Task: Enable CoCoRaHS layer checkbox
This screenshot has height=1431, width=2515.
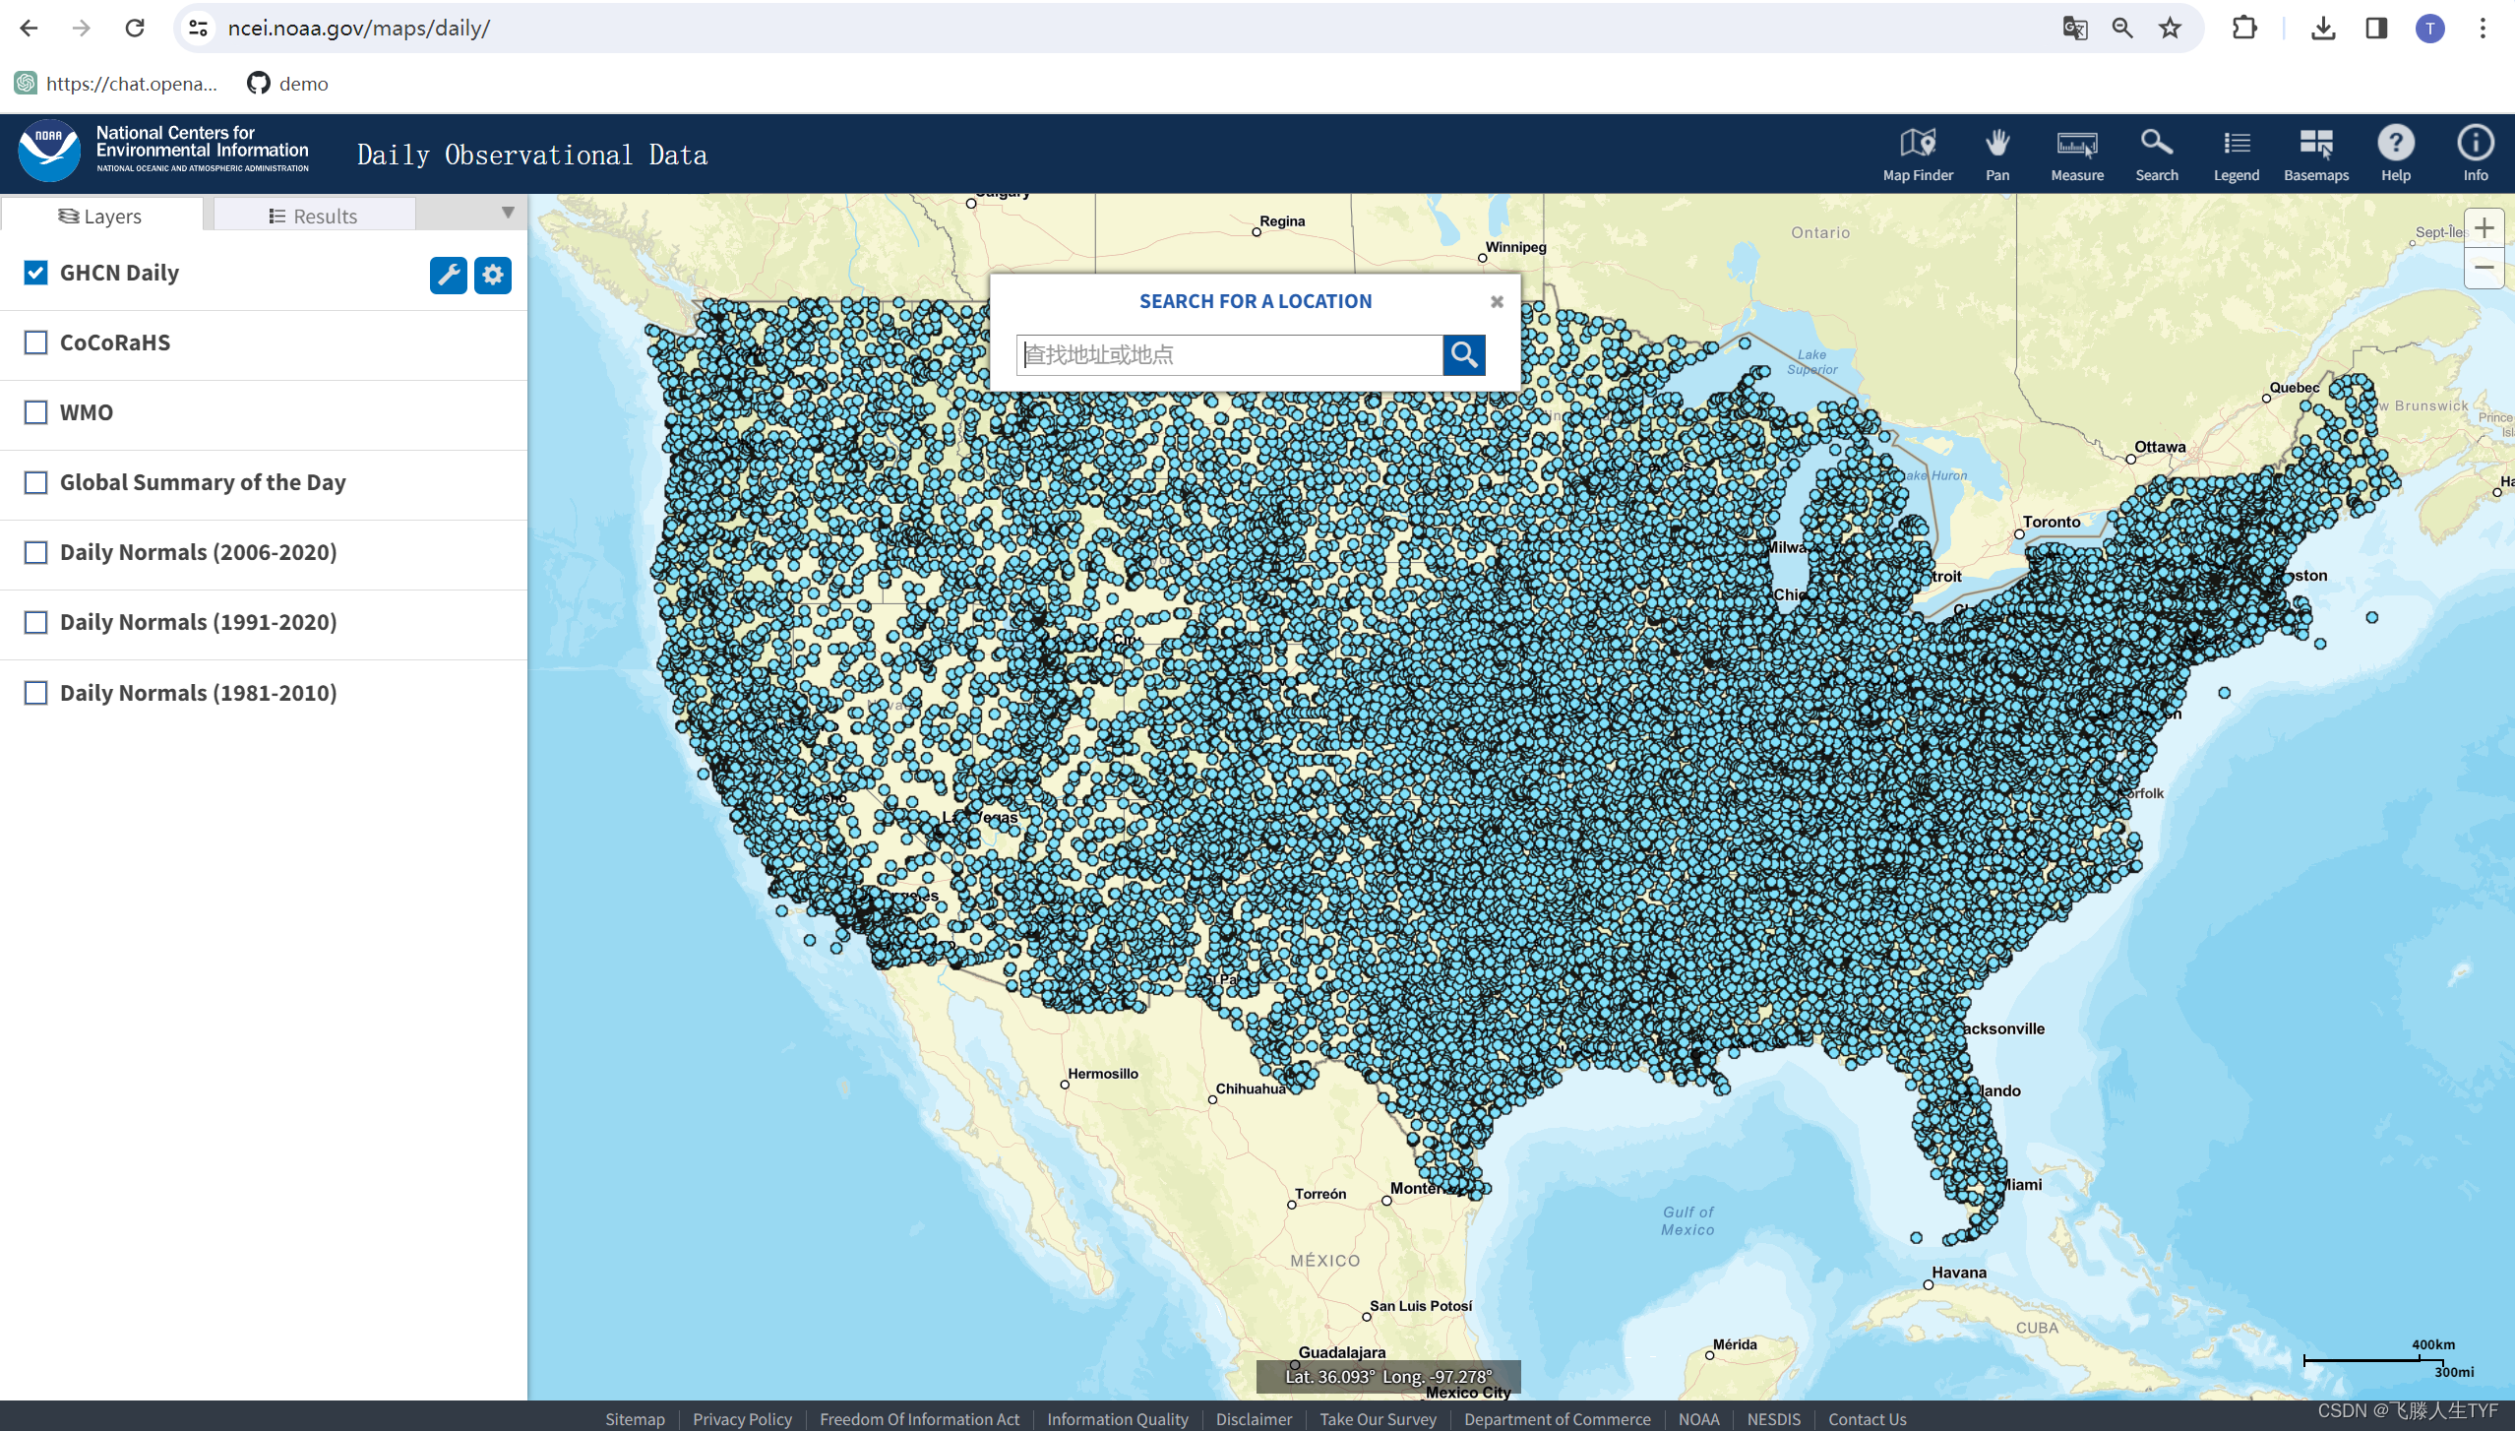Action: pos(34,342)
